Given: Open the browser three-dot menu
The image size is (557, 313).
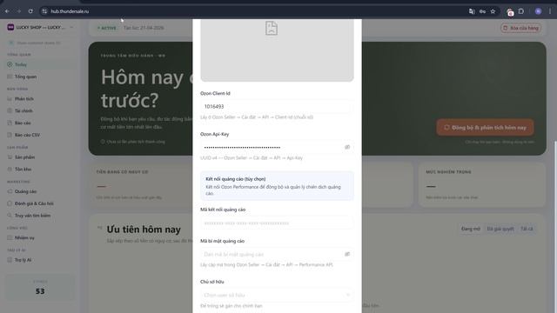Looking at the screenshot, I should click(550, 11).
